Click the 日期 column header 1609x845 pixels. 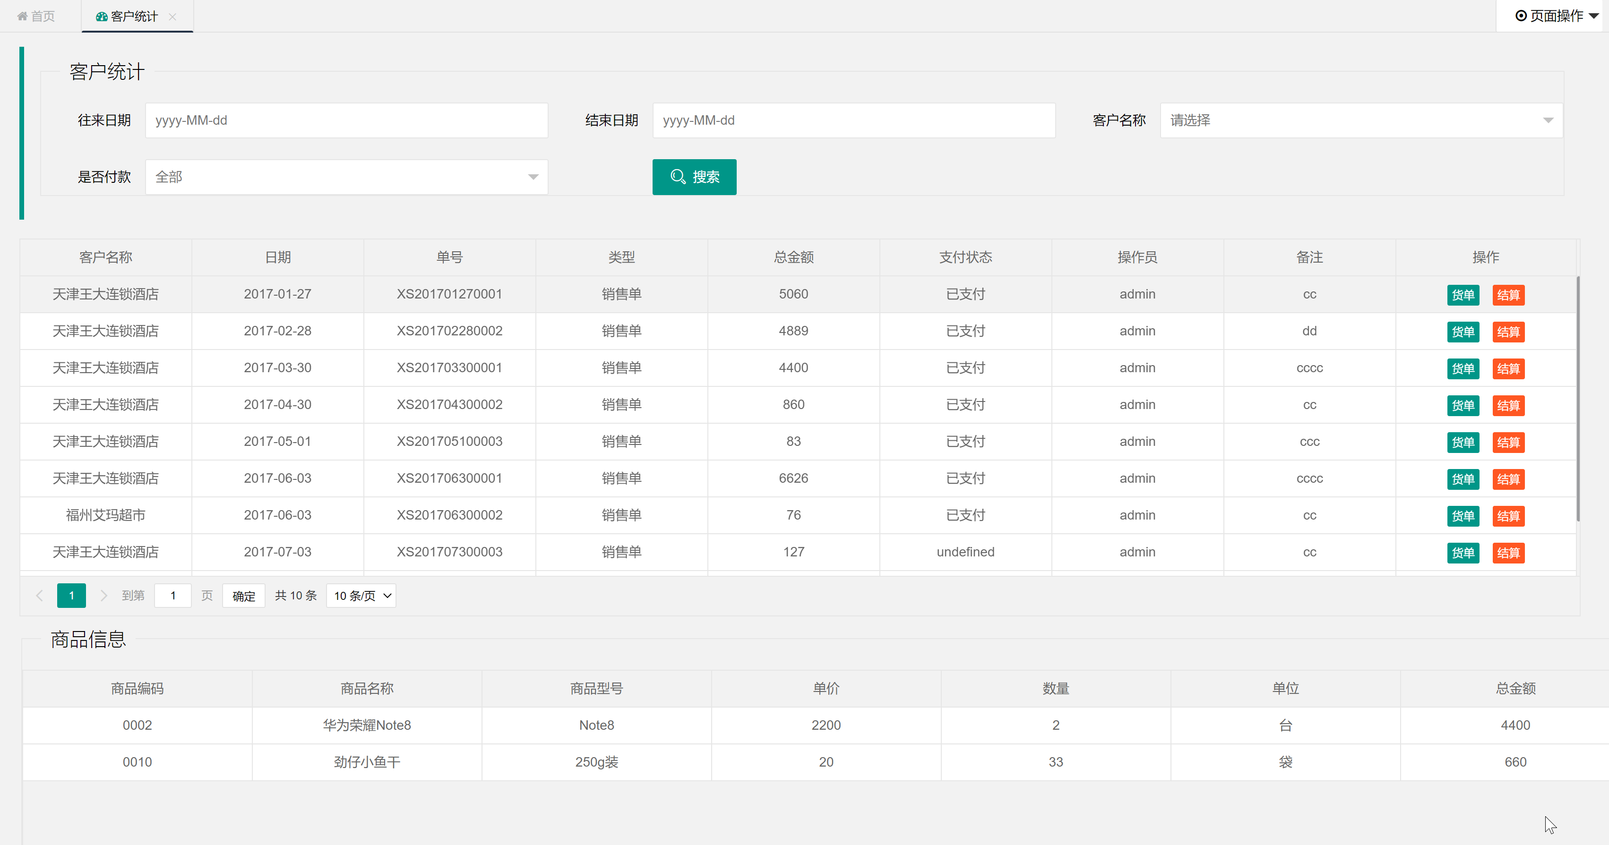pos(278,257)
